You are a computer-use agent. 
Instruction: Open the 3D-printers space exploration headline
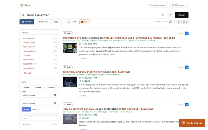[x=108, y=109]
